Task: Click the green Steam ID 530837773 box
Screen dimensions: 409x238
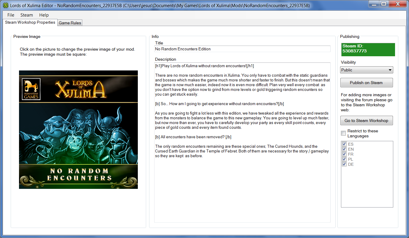Action: (368, 49)
